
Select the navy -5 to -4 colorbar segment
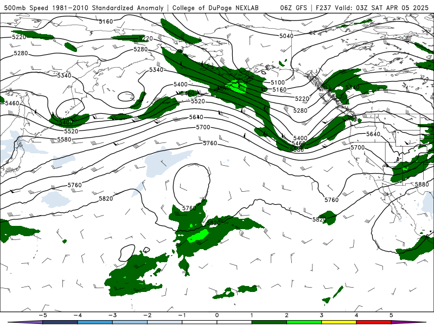(60, 322)
